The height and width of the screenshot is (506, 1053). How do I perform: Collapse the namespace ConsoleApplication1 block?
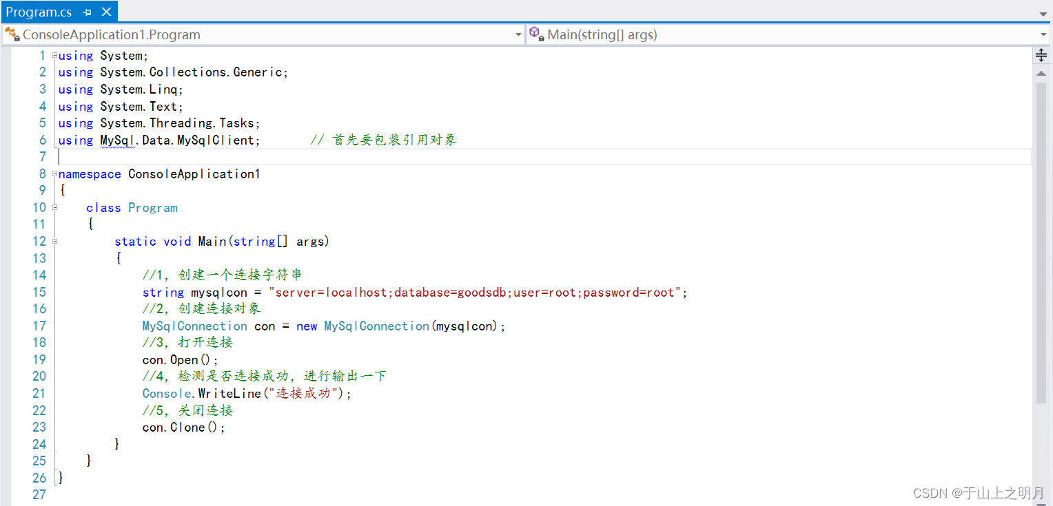click(54, 173)
